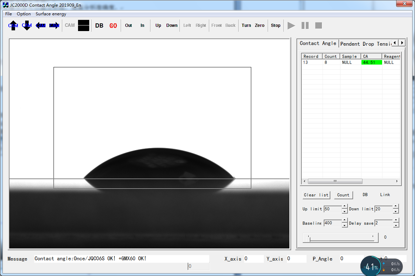415x276 pixels.
Task: Click the gray pause icon
Action: point(305,25)
